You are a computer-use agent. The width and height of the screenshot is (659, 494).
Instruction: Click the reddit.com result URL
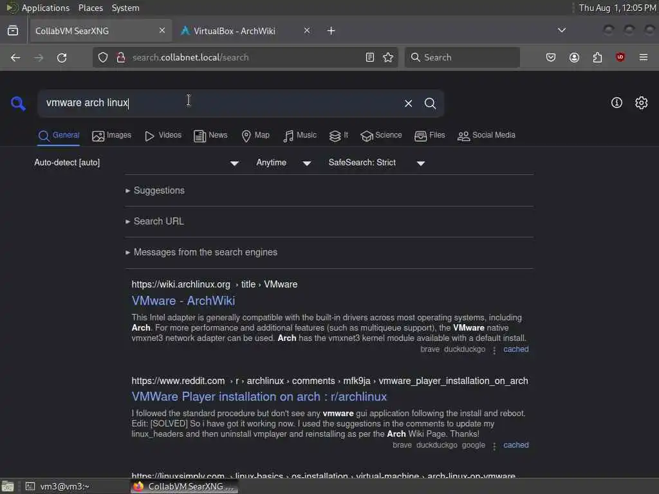coord(330,381)
